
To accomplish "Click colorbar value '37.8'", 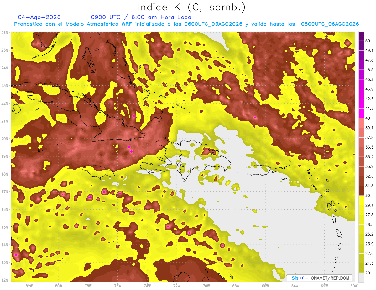I will coord(369,138).
